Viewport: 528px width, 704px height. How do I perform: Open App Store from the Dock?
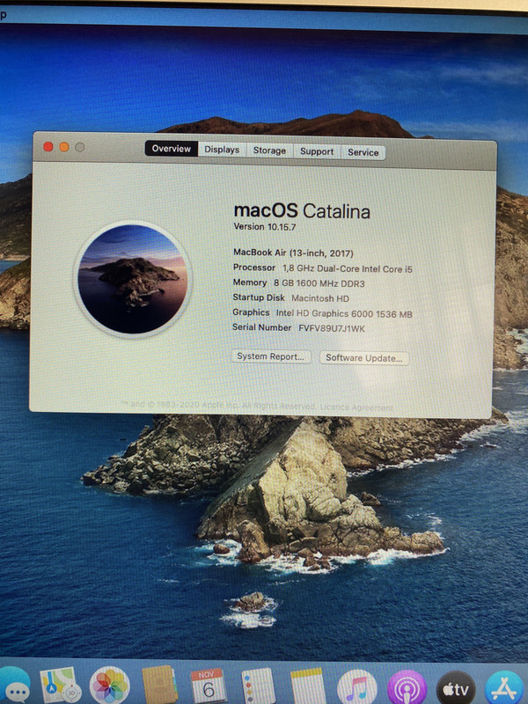click(504, 688)
